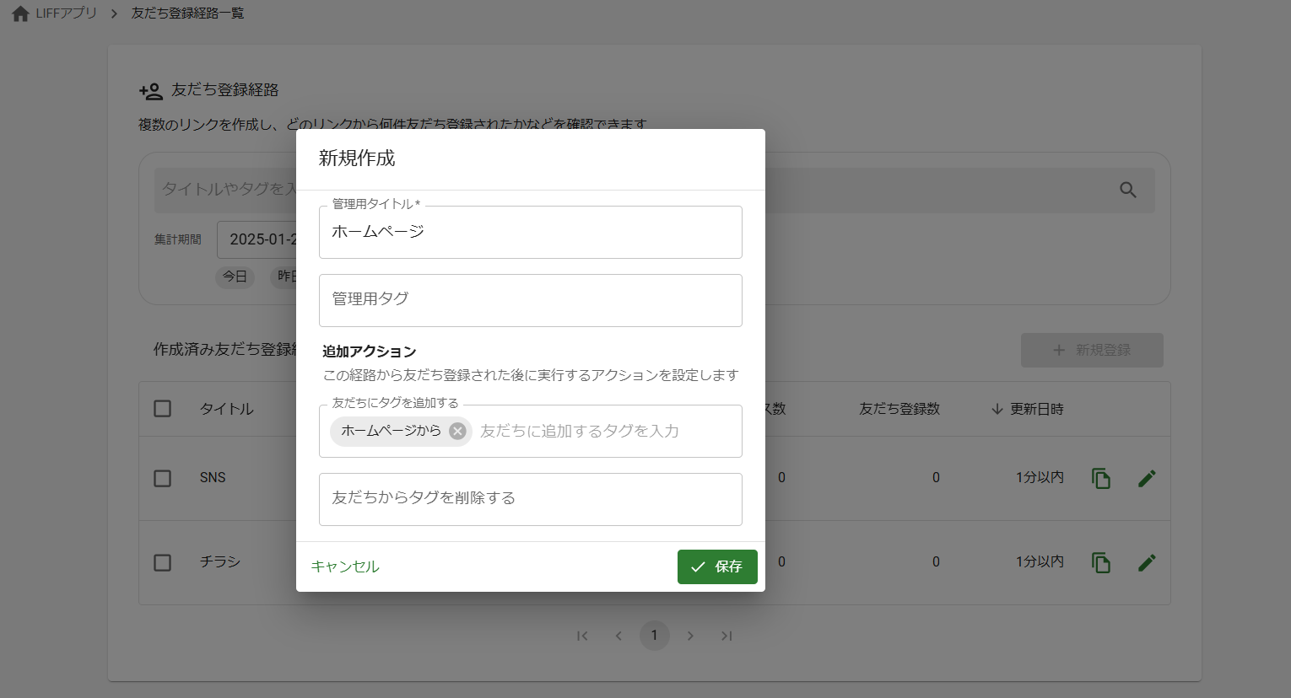Screen dimensions: 1291x698
Task: Click the SNS title cell
Action: [x=213, y=477]
